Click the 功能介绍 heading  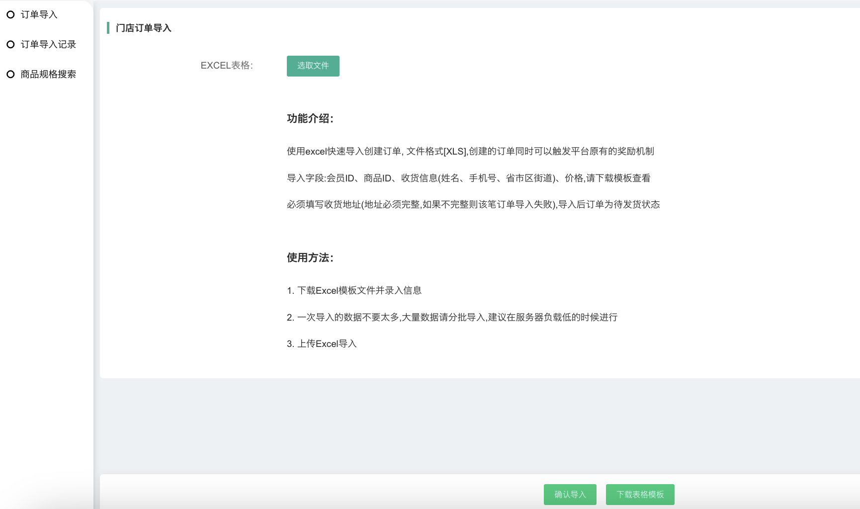tap(310, 119)
